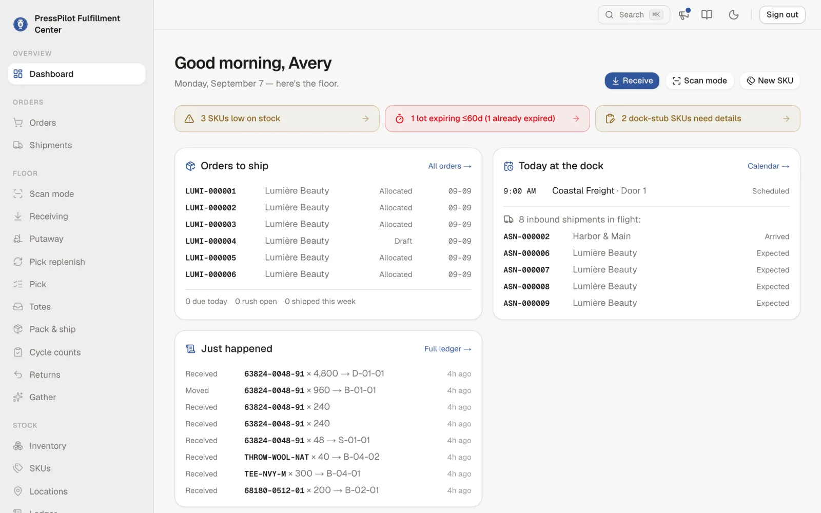Viewport: 821px width, 513px height.
Task: Open the 3 SKUs low on stock alert
Action: pos(277,119)
